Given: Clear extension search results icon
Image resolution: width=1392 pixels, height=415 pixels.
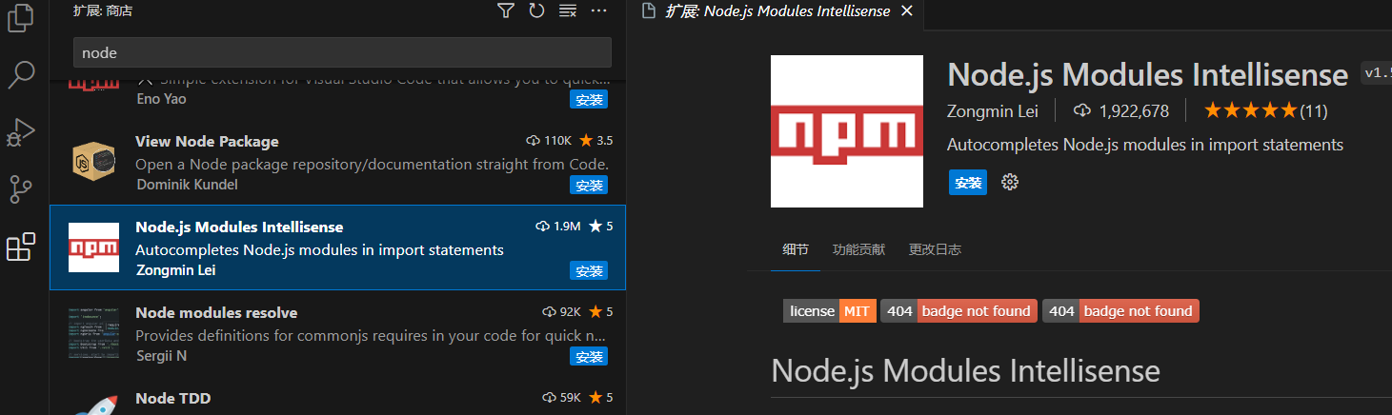Looking at the screenshot, I should click(568, 10).
